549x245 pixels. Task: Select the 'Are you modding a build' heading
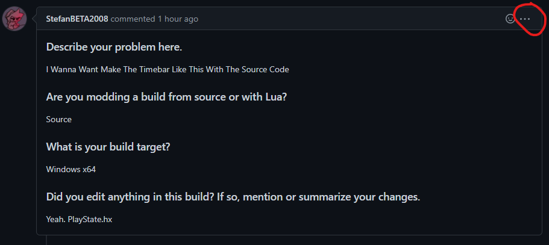167,97
